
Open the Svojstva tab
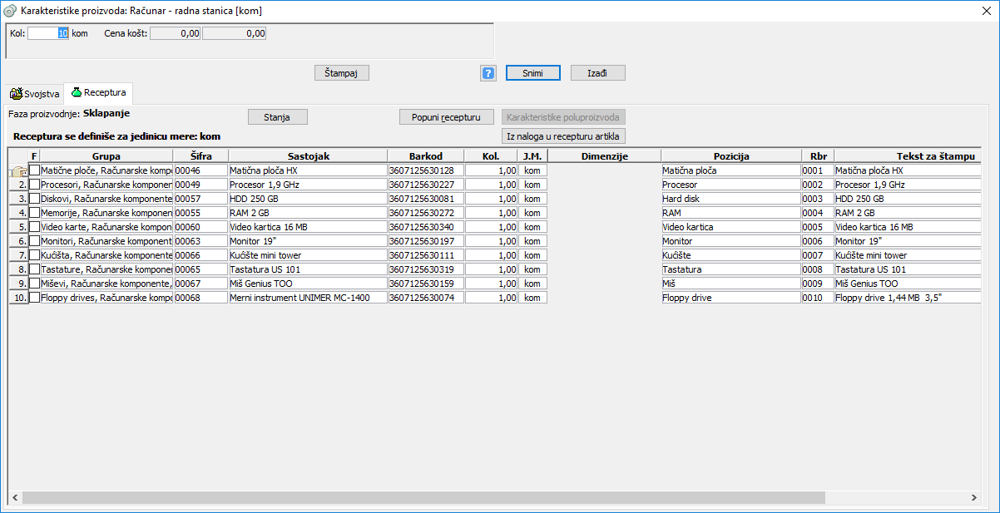point(35,94)
